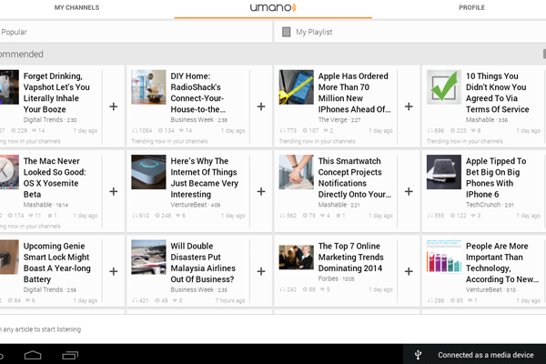This screenshot has width=546, height=364.
Task: Add Vapshot article to playlist
Action: point(114,106)
